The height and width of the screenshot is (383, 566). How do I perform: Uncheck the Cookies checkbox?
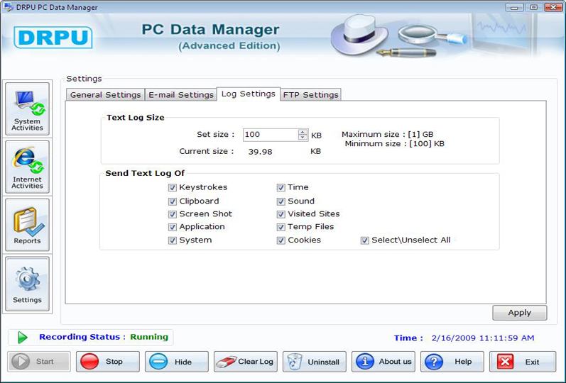coord(281,240)
